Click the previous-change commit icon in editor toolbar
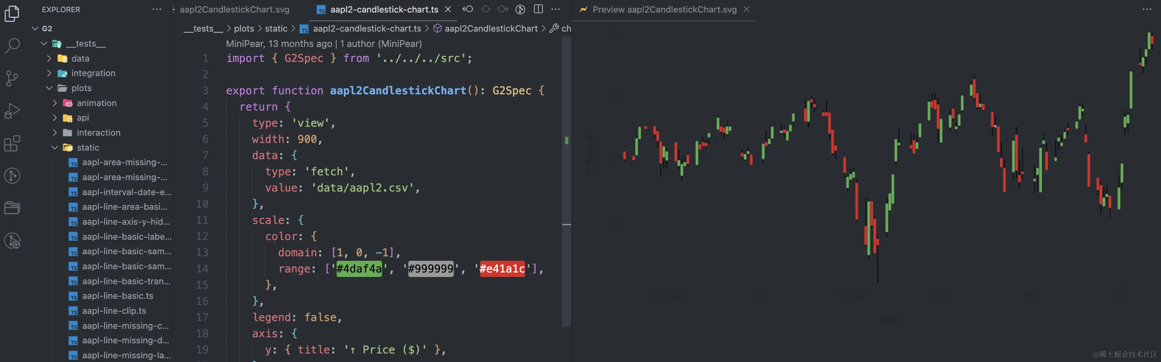 [486, 9]
